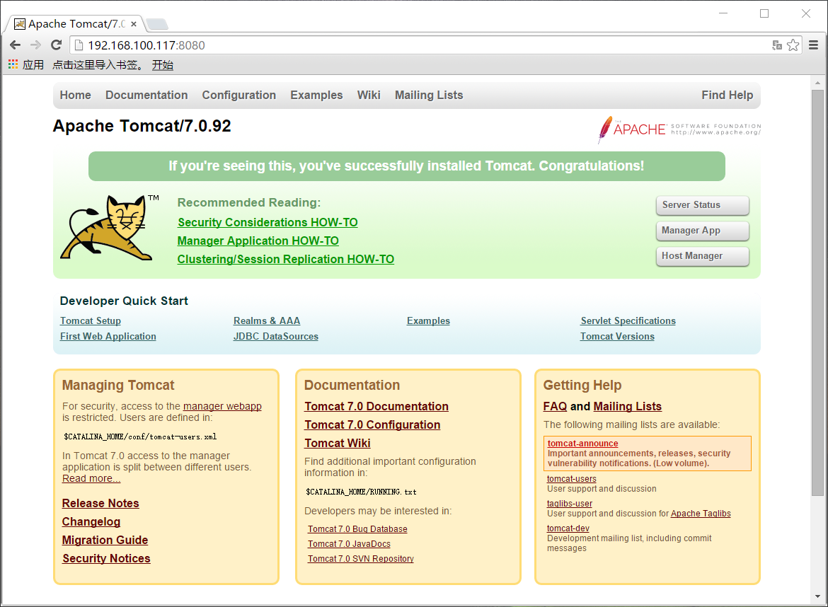Viewport: 828px width, 607px height.
Task: Open Wiki in the top navigation bar
Action: (369, 95)
